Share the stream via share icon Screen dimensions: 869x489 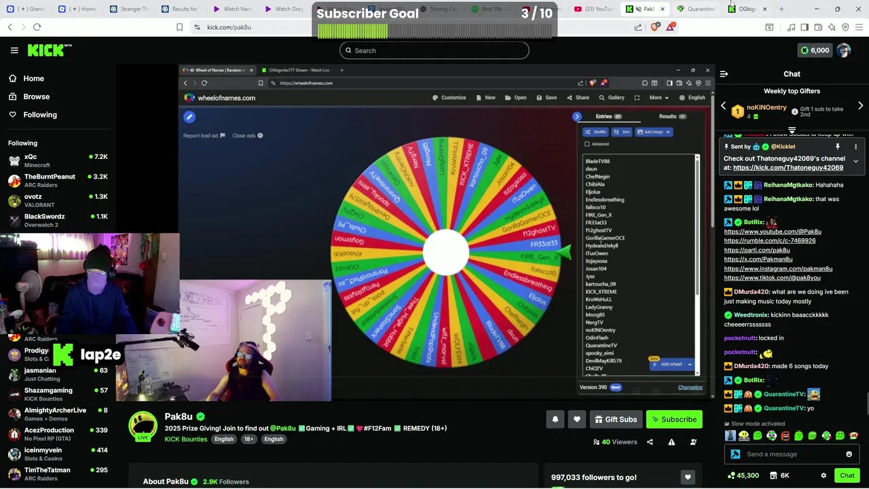(x=650, y=442)
